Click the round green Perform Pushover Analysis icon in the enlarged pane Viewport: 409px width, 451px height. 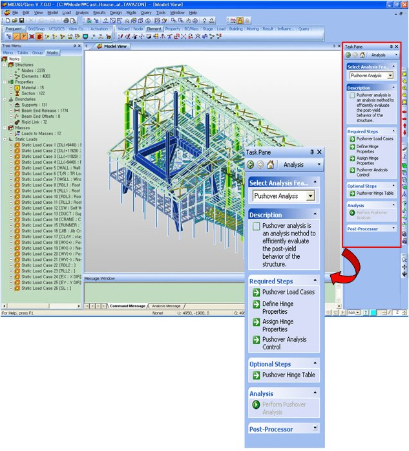[257, 404]
